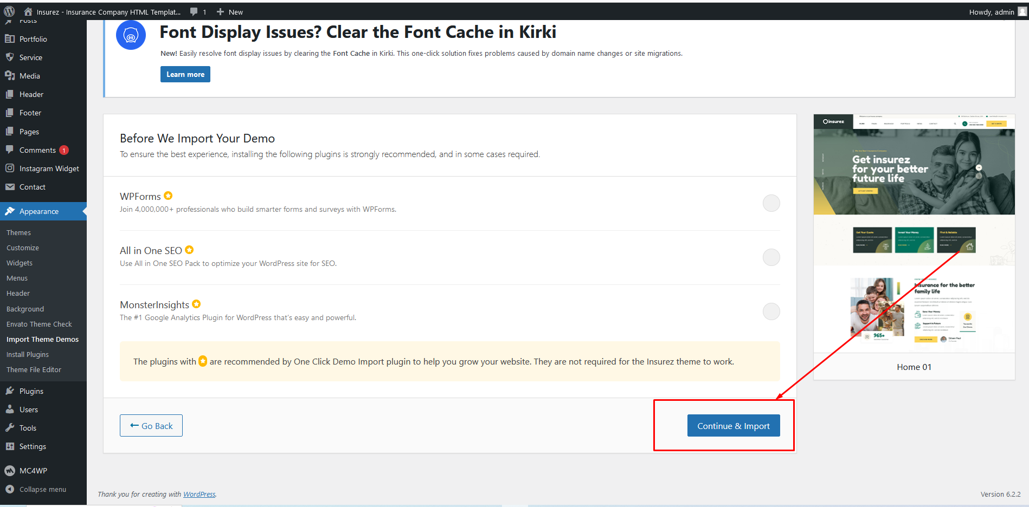Click the star badge next to WPForms
The height and width of the screenshot is (507, 1029).
[x=168, y=196]
